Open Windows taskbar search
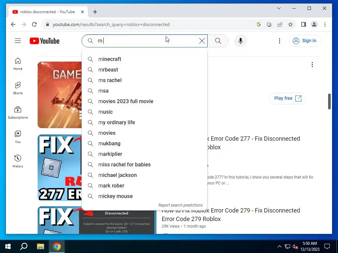The height and width of the screenshot is (253, 338). pyautogui.click(x=24, y=246)
